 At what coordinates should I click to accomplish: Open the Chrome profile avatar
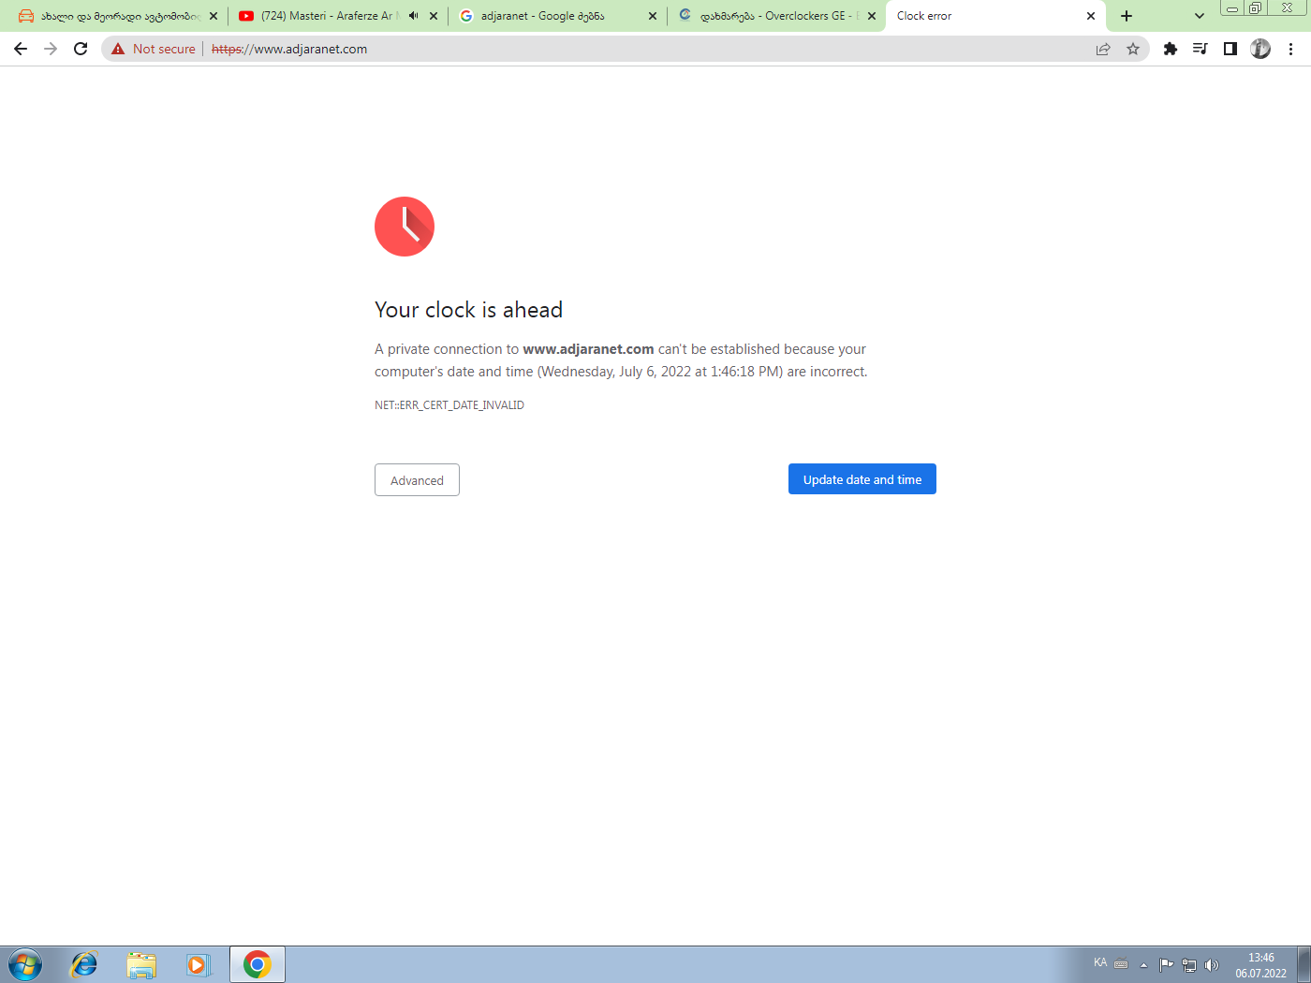1260,49
